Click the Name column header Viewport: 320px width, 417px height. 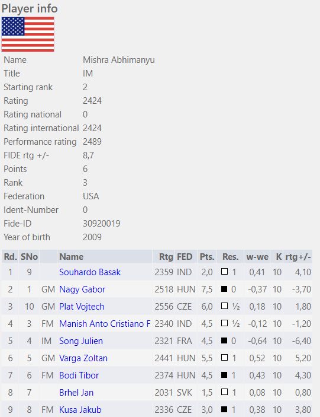72,257
